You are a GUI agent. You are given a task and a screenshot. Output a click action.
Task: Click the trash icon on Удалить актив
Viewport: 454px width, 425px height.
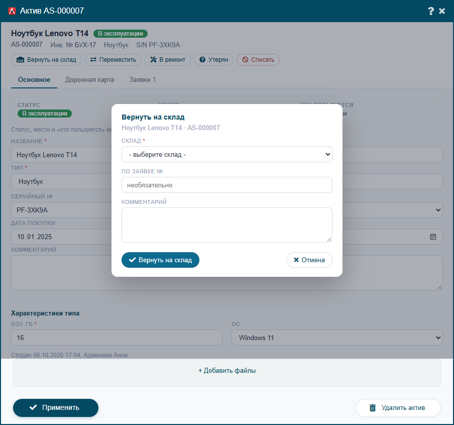pyautogui.click(x=373, y=408)
